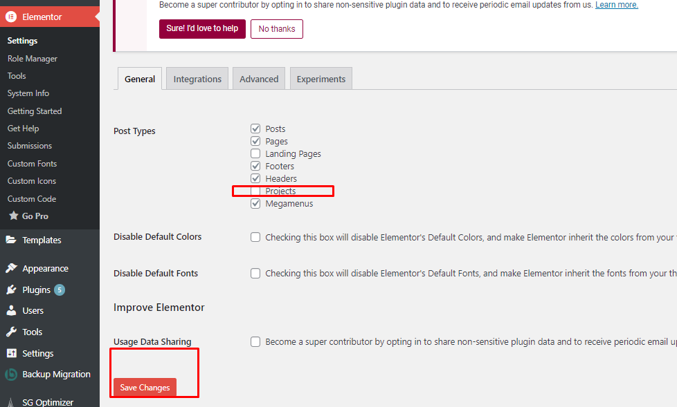Click the Backup Migration icon
This screenshot has height=407, width=677.
point(11,375)
